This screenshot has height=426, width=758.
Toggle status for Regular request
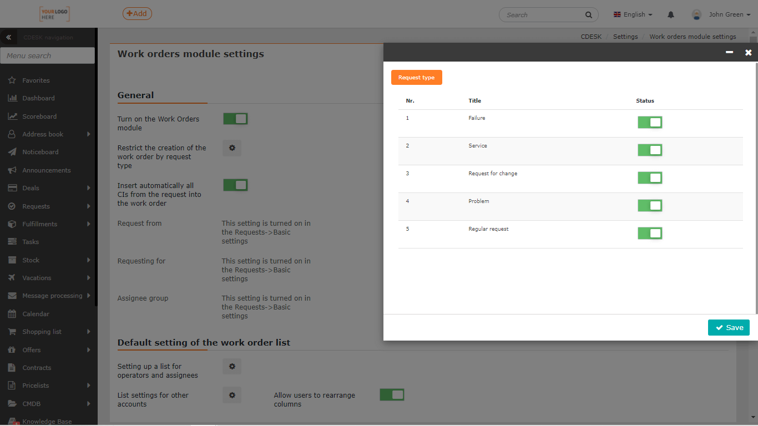coord(650,234)
